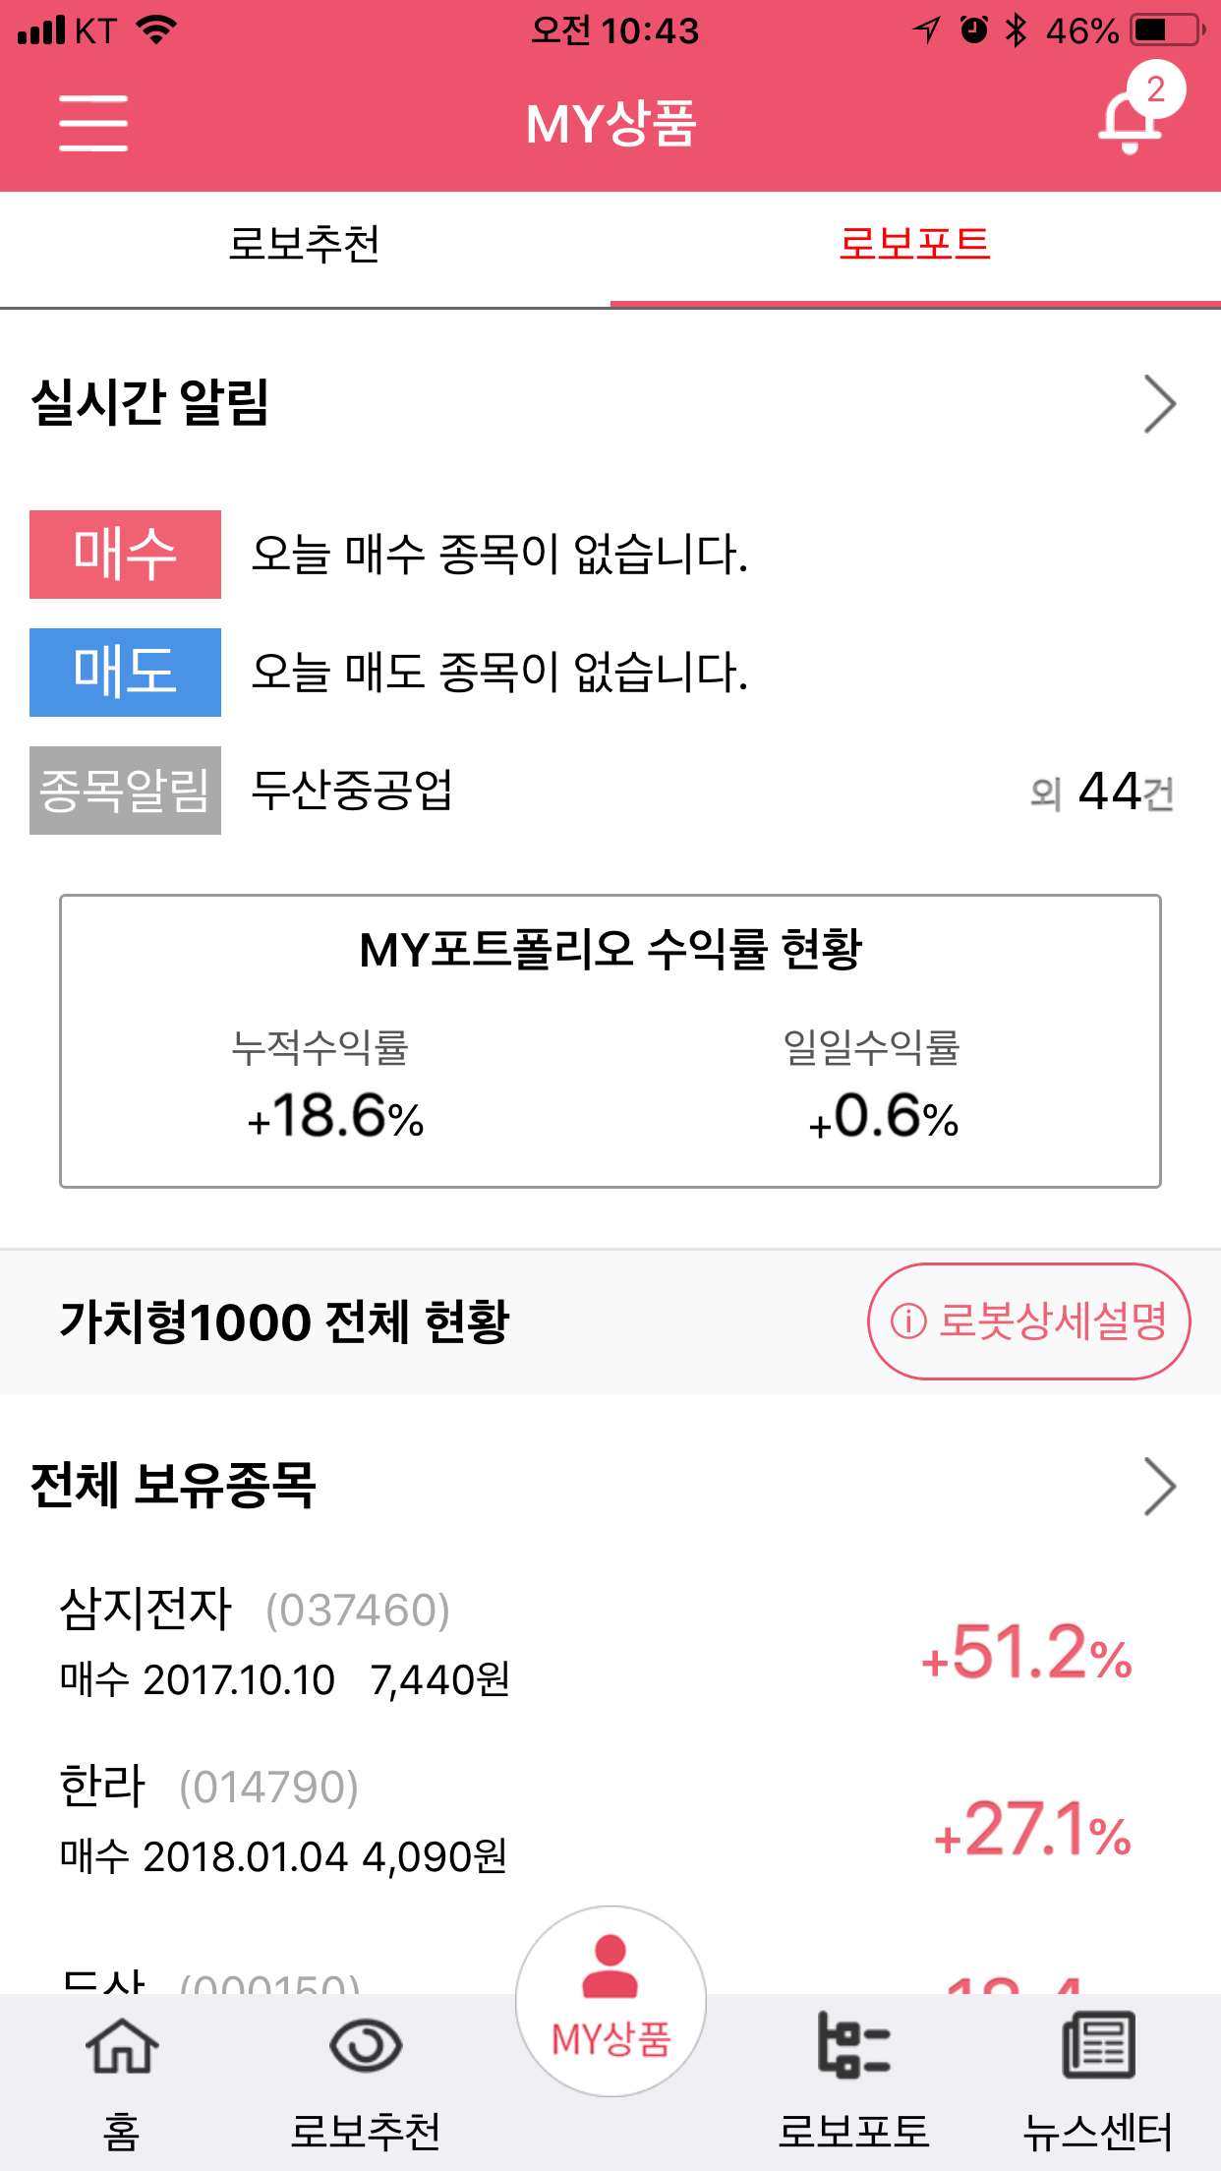Open the hamburger menu
Screen dimensions: 1221x2171
tap(93, 123)
